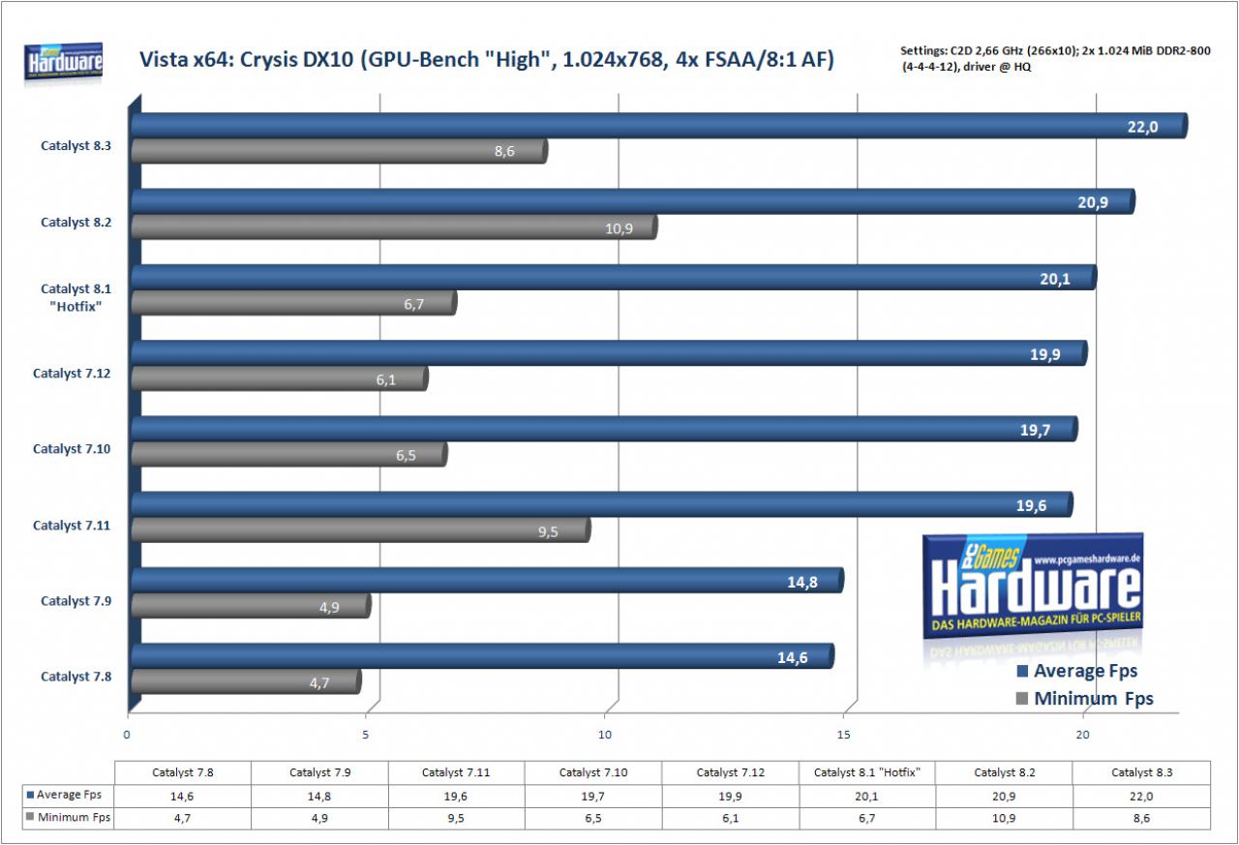
Task: Click the 14,6 value on the Catalyst 7.8 bar
Action: (793, 657)
